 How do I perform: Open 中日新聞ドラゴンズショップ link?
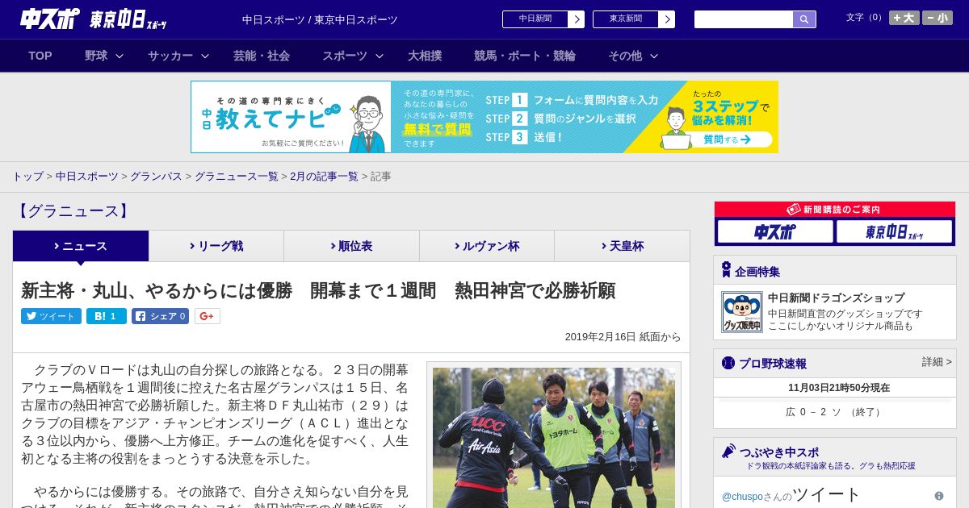coord(836,298)
